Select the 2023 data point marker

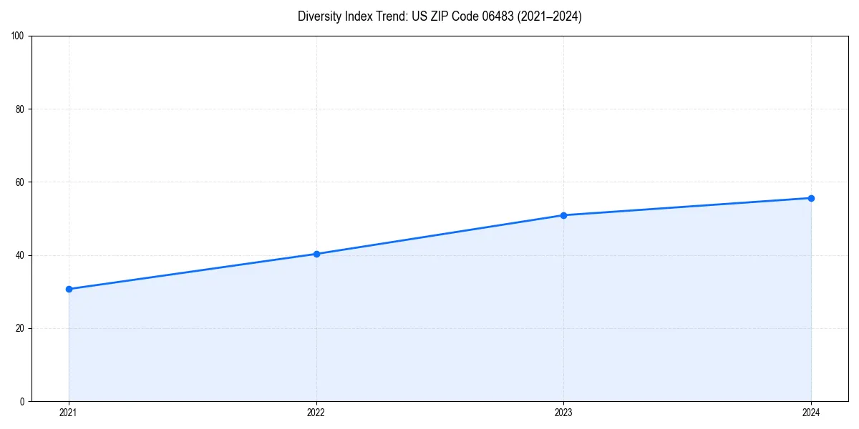coord(564,214)
